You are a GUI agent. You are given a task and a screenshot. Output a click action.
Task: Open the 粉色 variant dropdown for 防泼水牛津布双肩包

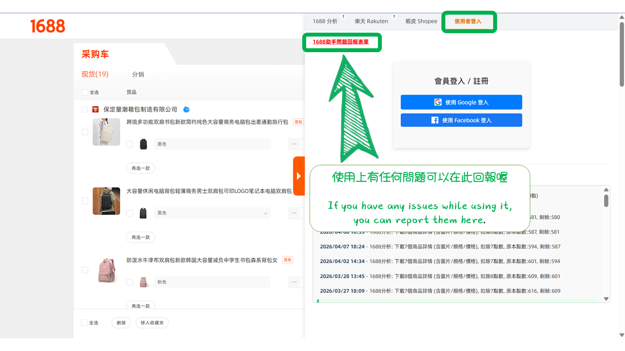212,282
